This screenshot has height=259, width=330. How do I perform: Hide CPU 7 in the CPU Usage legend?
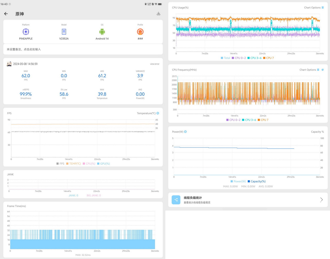[x=269, y=58]
